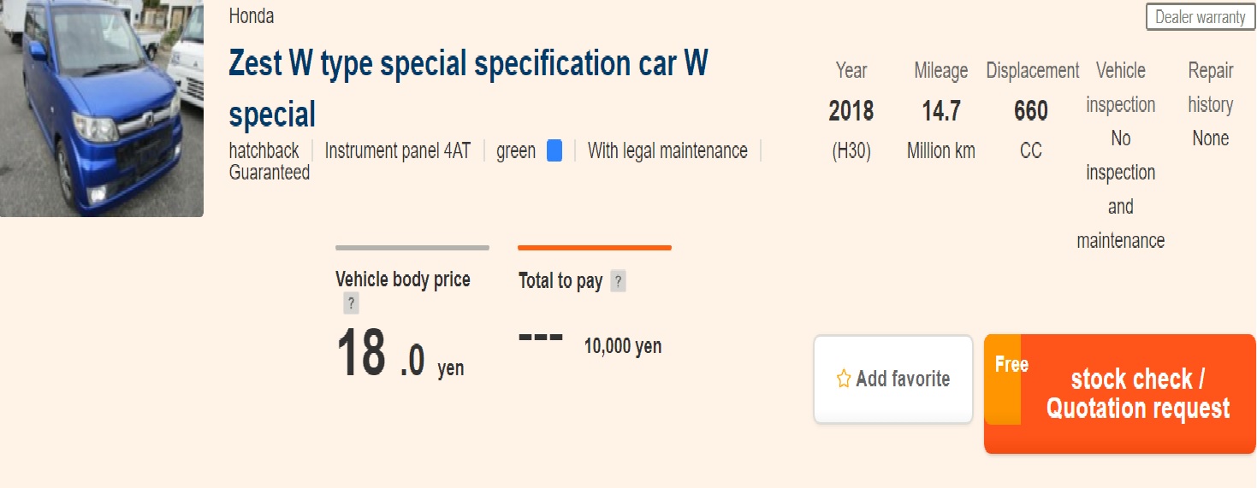Click the 660 displacement value
The image size is (1257, 488).
point(1031,111)
